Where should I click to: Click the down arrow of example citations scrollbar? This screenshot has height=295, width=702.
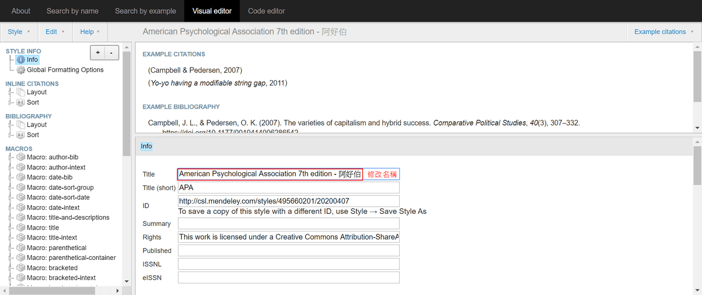[697, 128]
